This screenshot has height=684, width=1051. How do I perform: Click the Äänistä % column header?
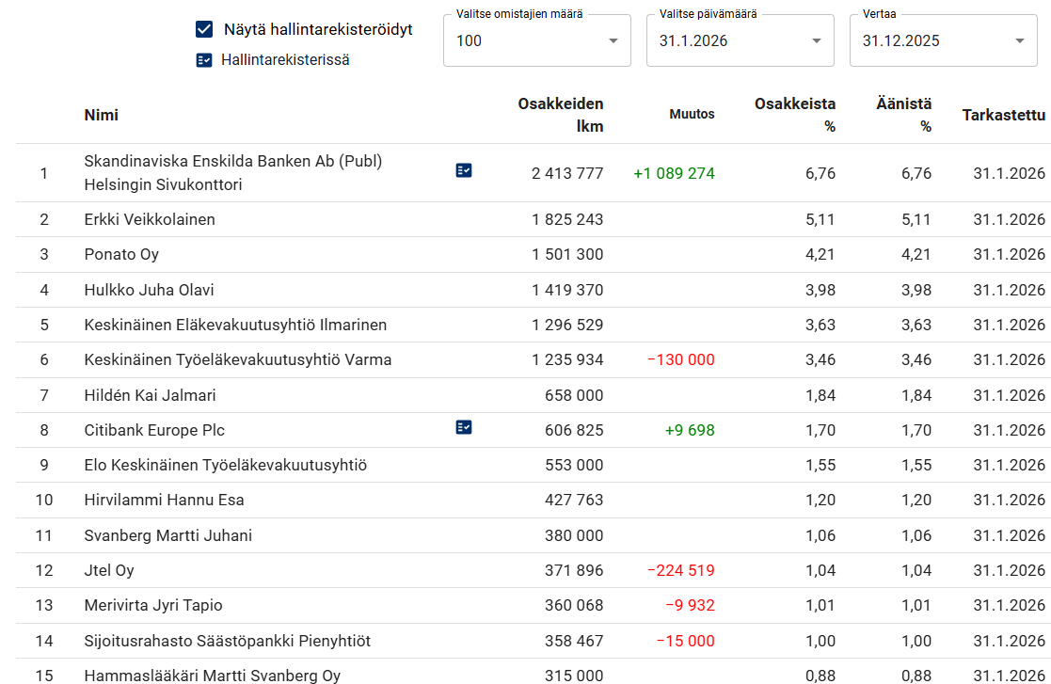(x=903, y=115)
